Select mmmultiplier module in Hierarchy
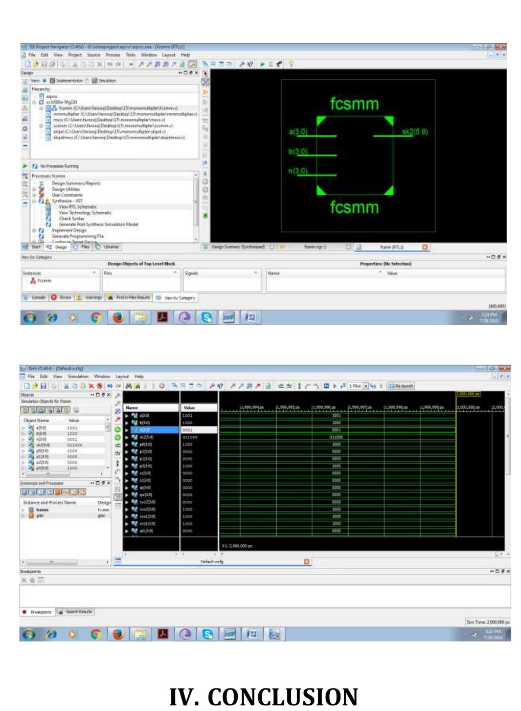The image size is (521, 711). point(122,114)
